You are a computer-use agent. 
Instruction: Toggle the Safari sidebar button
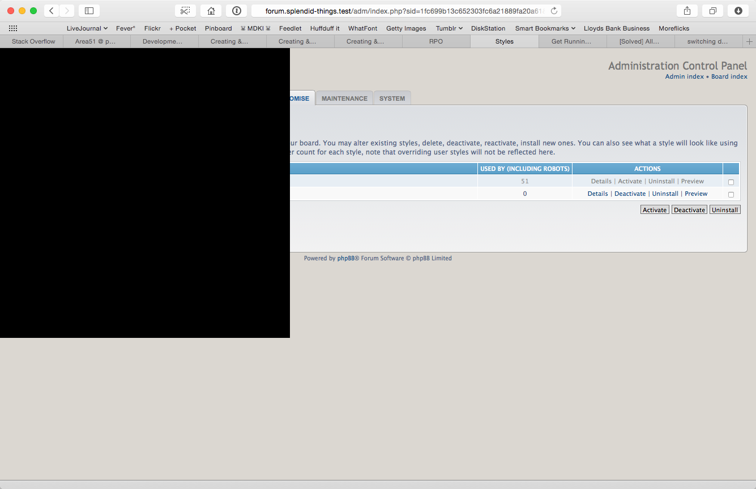coord(89,11)
